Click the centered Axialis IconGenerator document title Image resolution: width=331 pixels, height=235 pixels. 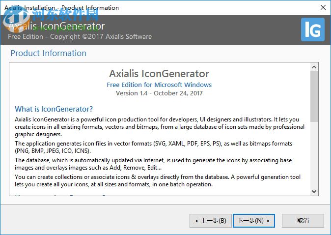point(159,74)
